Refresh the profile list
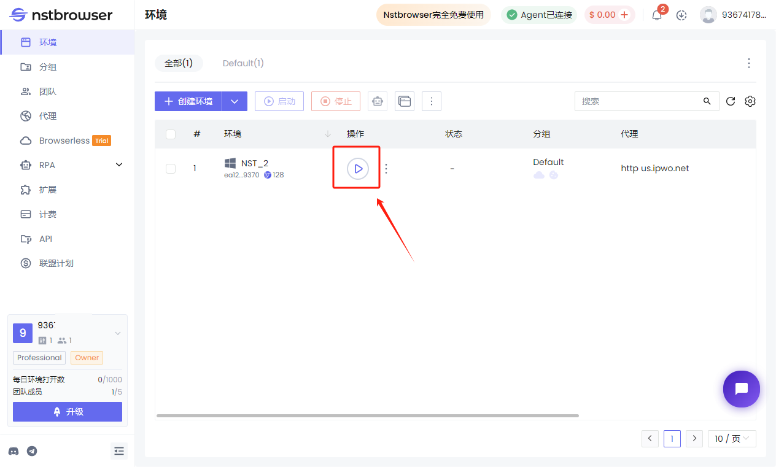Screen dimensions: 776x467 click(x=731, y=101)
